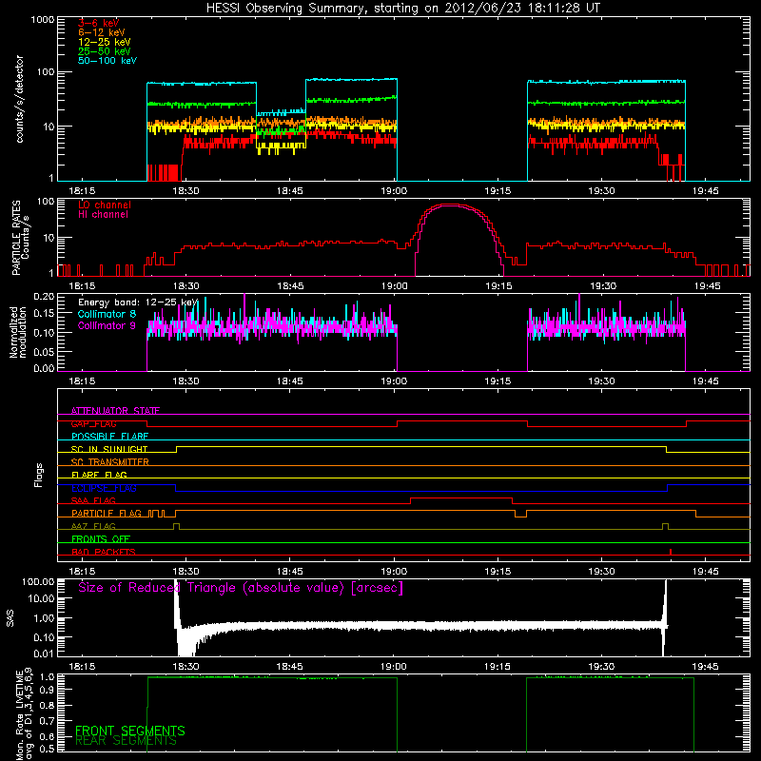The height and width of the screenshot is (761, 761).
Task: Click the SAA FLAG label
Action: [x=93, y=500]
